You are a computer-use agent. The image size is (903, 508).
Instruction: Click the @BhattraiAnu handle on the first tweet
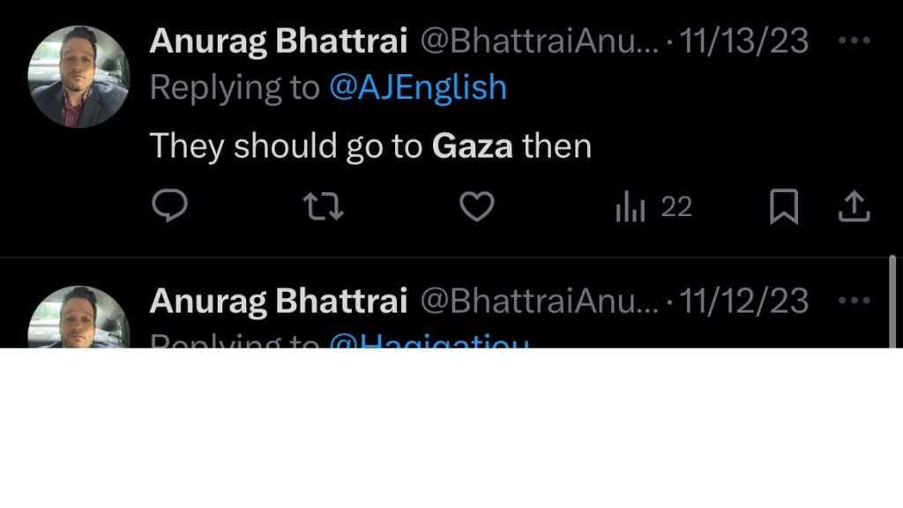pos(539,41)
